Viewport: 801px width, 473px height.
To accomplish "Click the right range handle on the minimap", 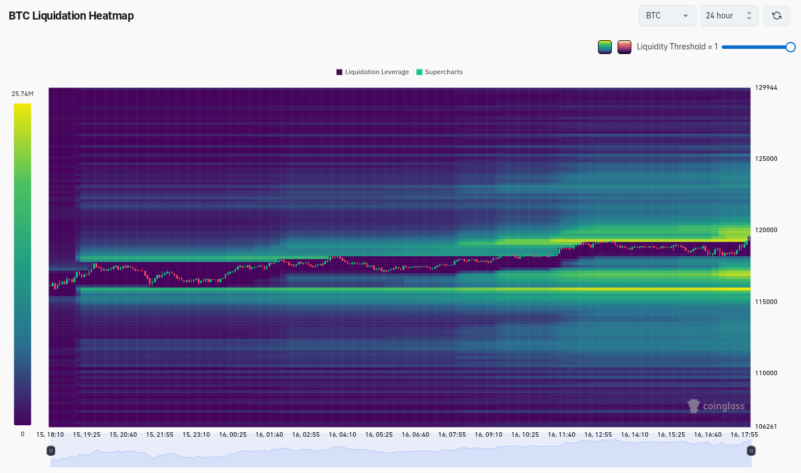I will [750, 451].
